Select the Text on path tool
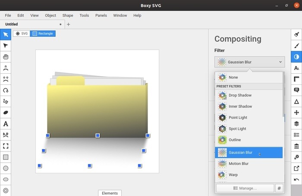This screenshot has height=196, width=302. pyautogui.click(x=6, y=135)
